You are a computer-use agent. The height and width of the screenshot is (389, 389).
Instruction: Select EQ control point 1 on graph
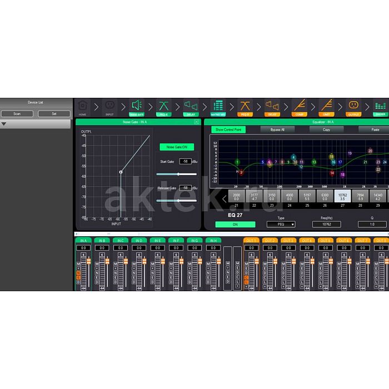[237, 162]
